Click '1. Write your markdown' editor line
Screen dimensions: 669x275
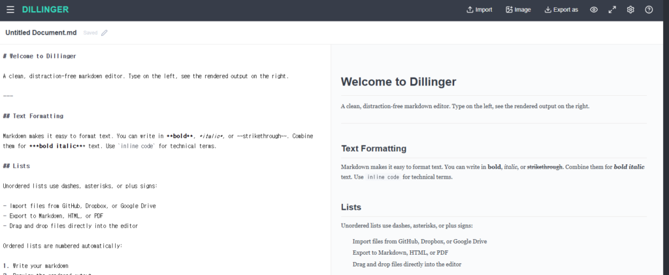(x=35, y=266)
